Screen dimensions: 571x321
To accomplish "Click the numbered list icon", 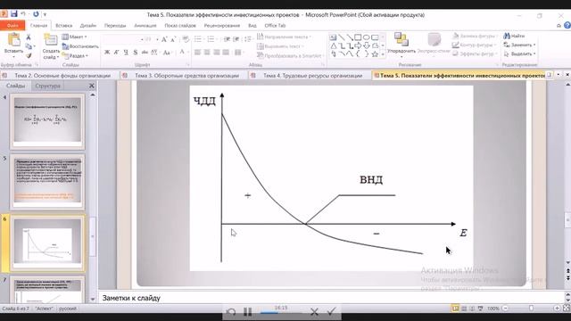I will (211, 39).
